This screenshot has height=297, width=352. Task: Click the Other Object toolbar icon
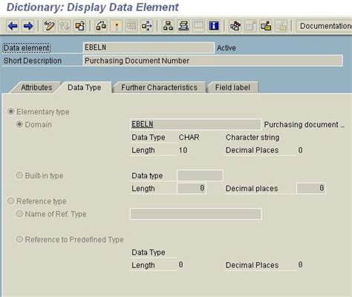point(79,26)
